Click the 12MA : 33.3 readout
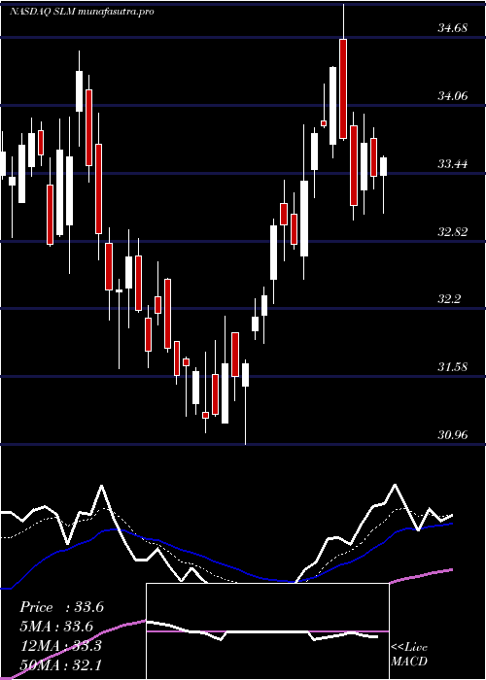The height and width of the screenshot is (680, 486). (60, 646)
